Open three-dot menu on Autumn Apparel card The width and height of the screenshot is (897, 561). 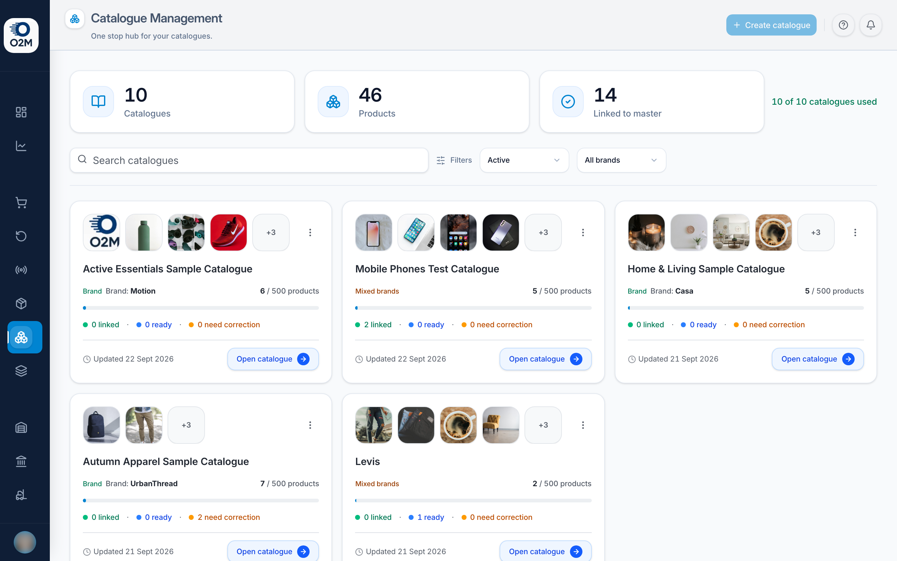tap(310, 425)
